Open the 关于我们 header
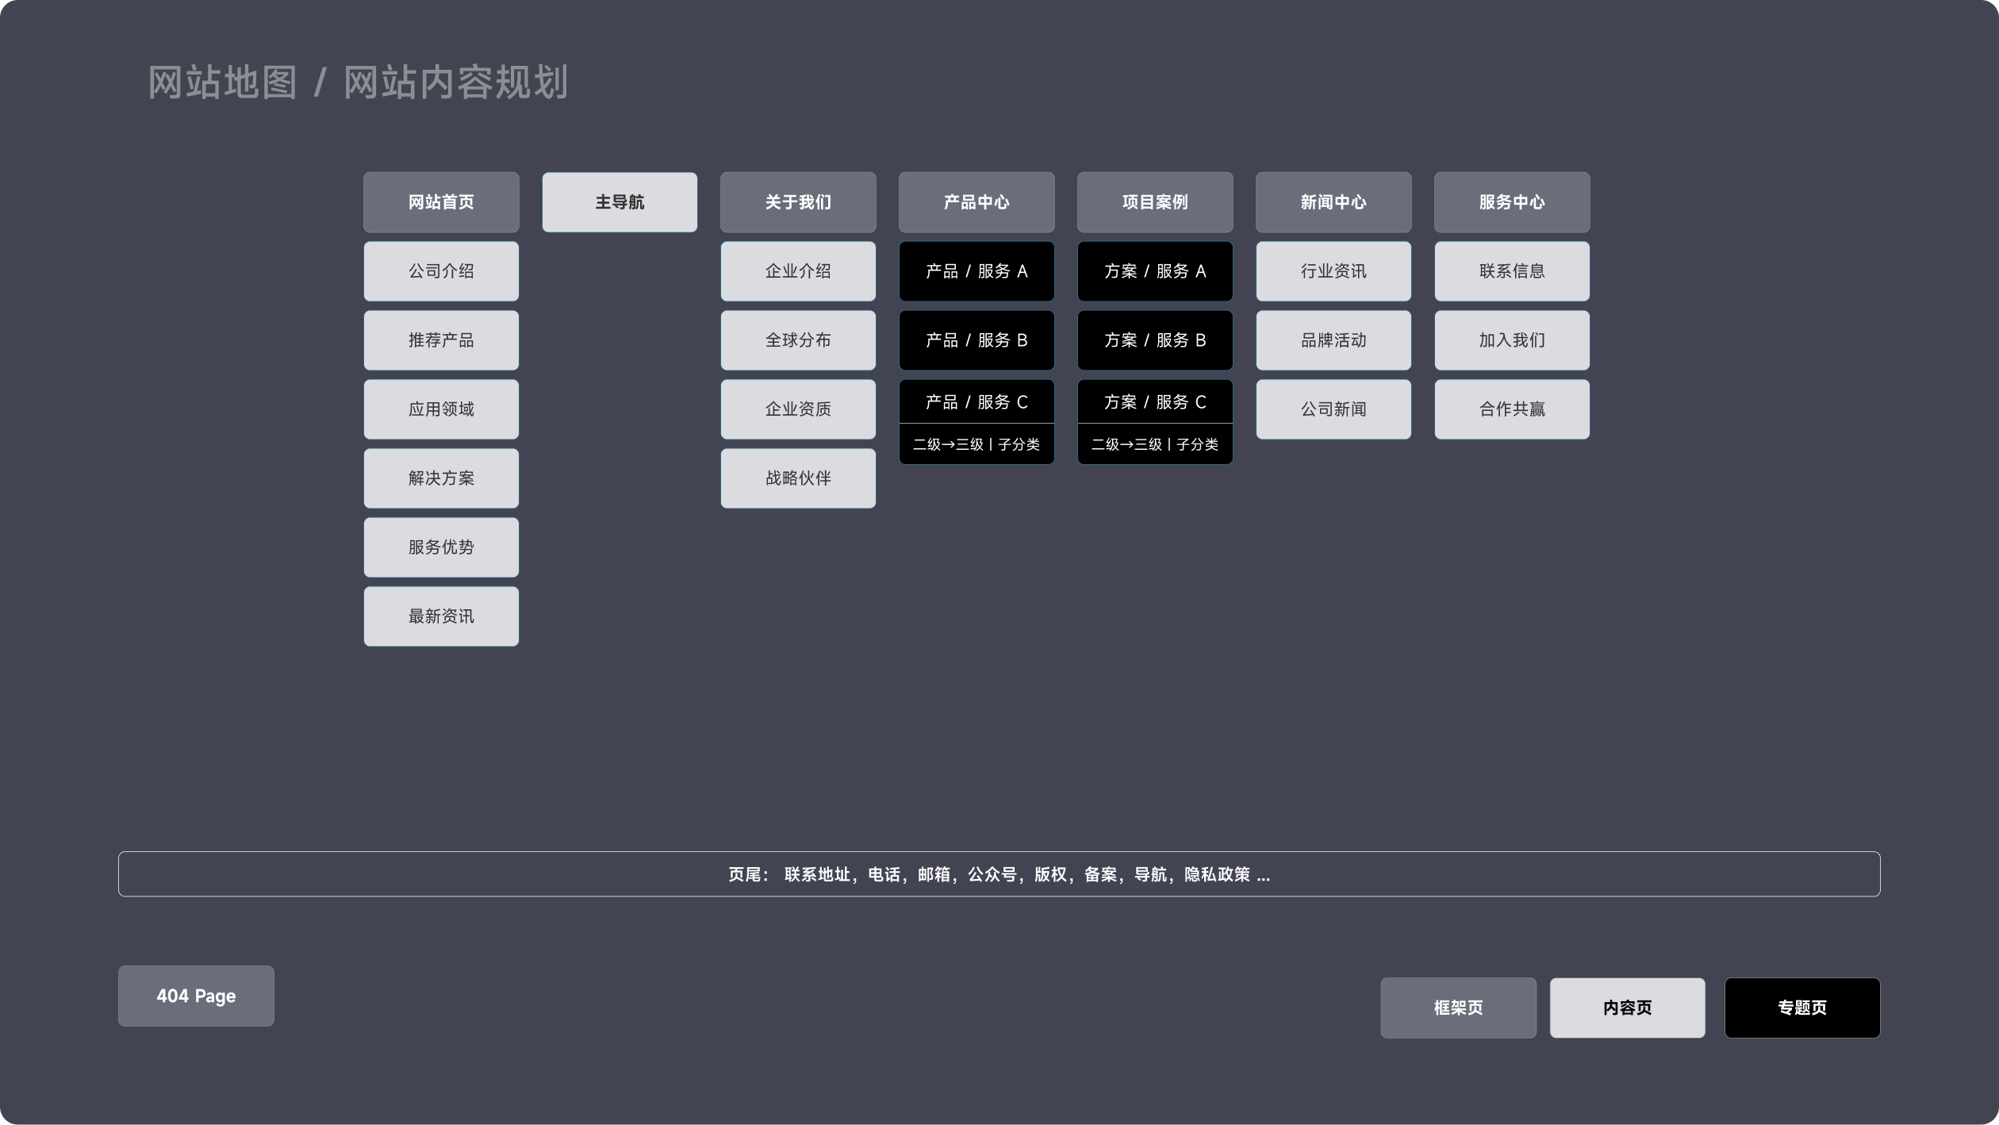This screenshot has width=1999, height=1125. (798, 202)
